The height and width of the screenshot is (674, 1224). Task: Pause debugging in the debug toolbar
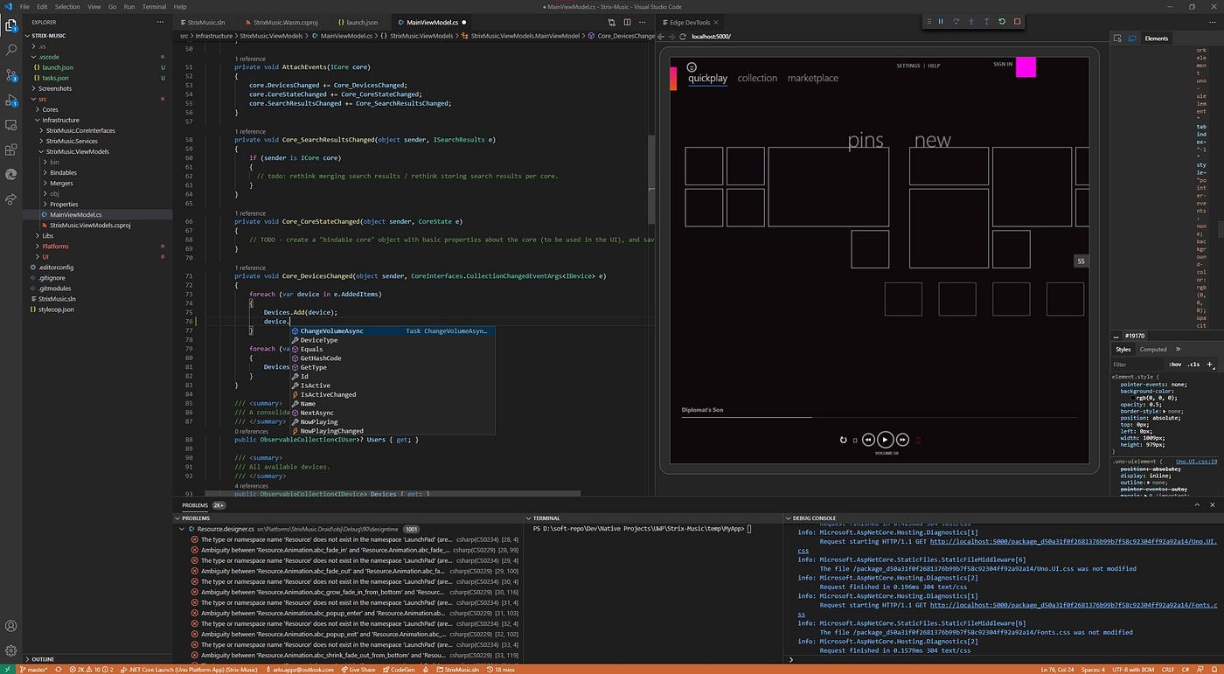941,21
